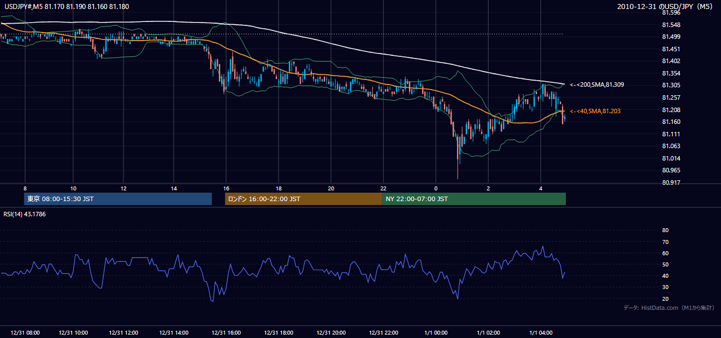Click the RSI scale value 60
Viewport: 721px width, 338px height.
[x=665, y=253]
